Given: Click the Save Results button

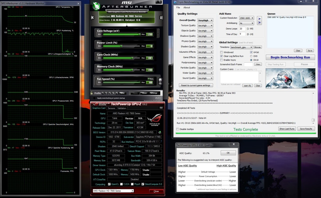Looking at the screenshot, I should pyautogui.click(x=306, y=129).
